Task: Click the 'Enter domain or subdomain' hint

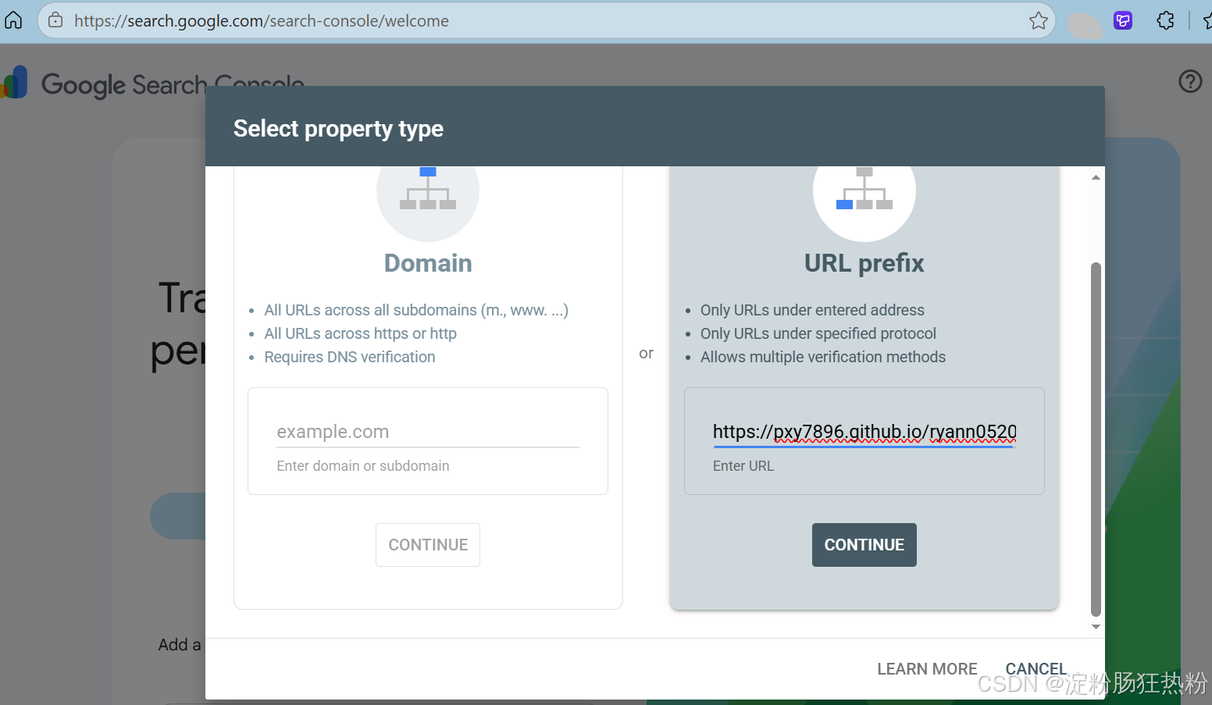Action: coord(363,466)
